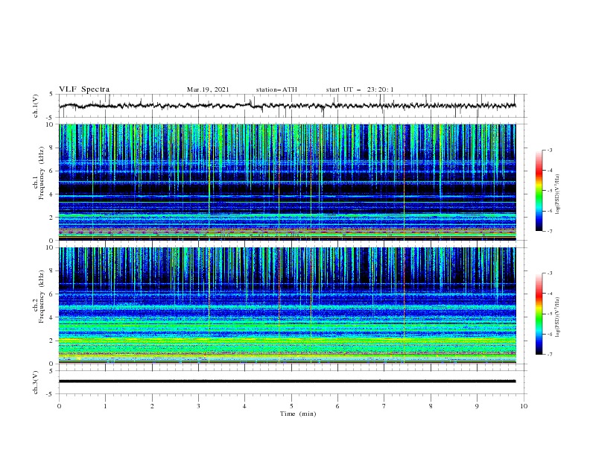Click the time axis tick label "10"
This screenshot has width=590, height=456.
click(524, 406)
